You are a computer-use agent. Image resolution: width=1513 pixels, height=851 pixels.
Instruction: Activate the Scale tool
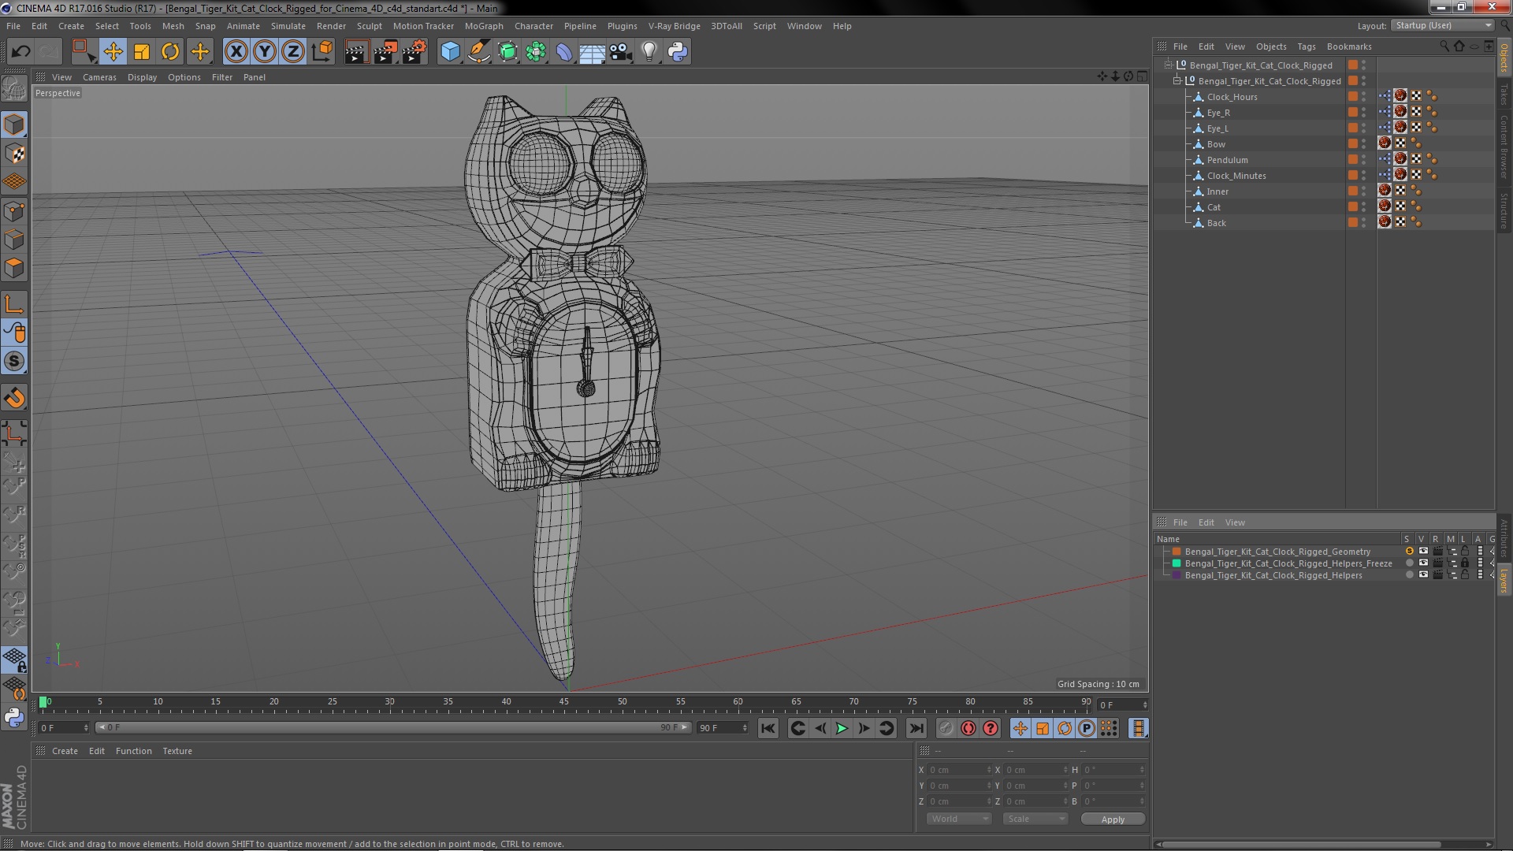tap(142, 52)
